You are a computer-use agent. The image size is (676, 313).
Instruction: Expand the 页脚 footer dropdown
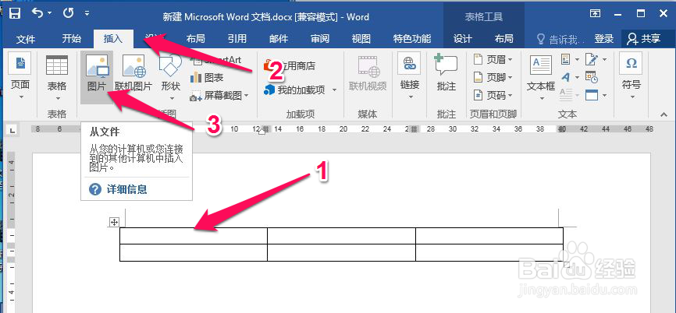[x=511, y=77]
